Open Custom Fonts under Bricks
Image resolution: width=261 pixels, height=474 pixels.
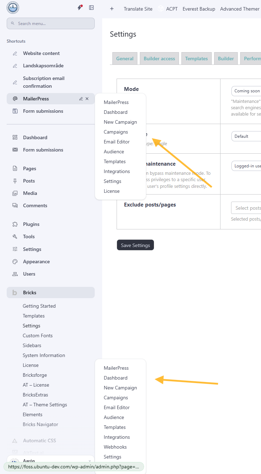38,336
